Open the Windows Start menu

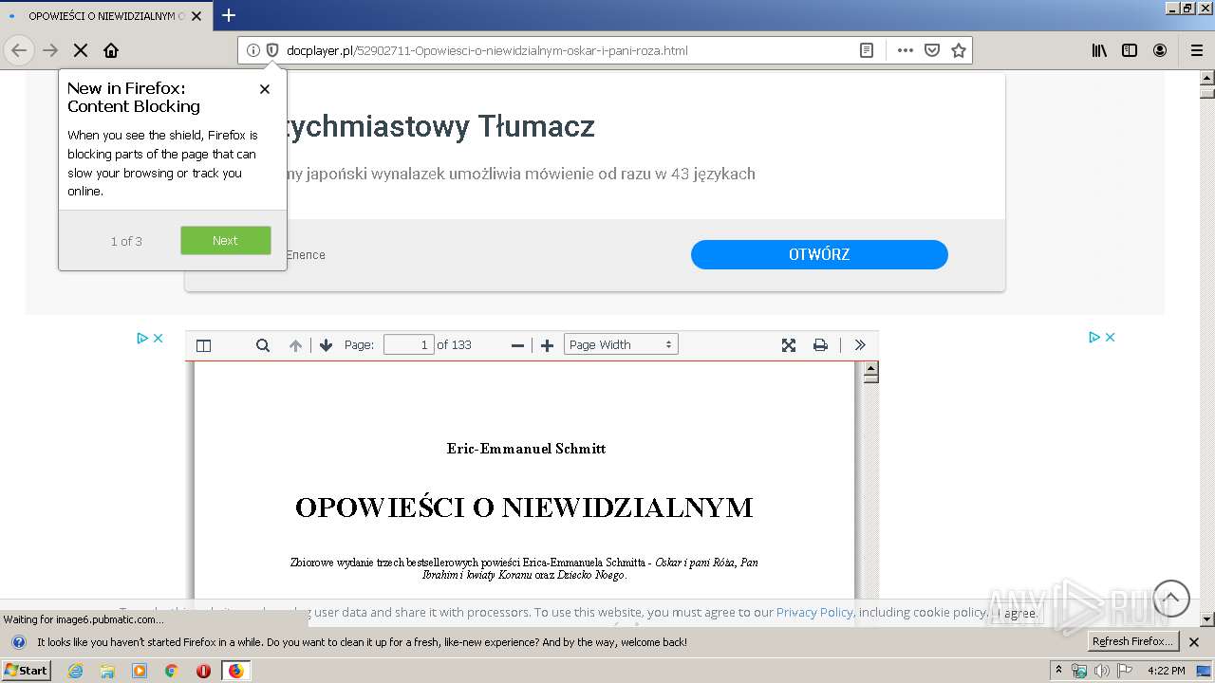27,671
